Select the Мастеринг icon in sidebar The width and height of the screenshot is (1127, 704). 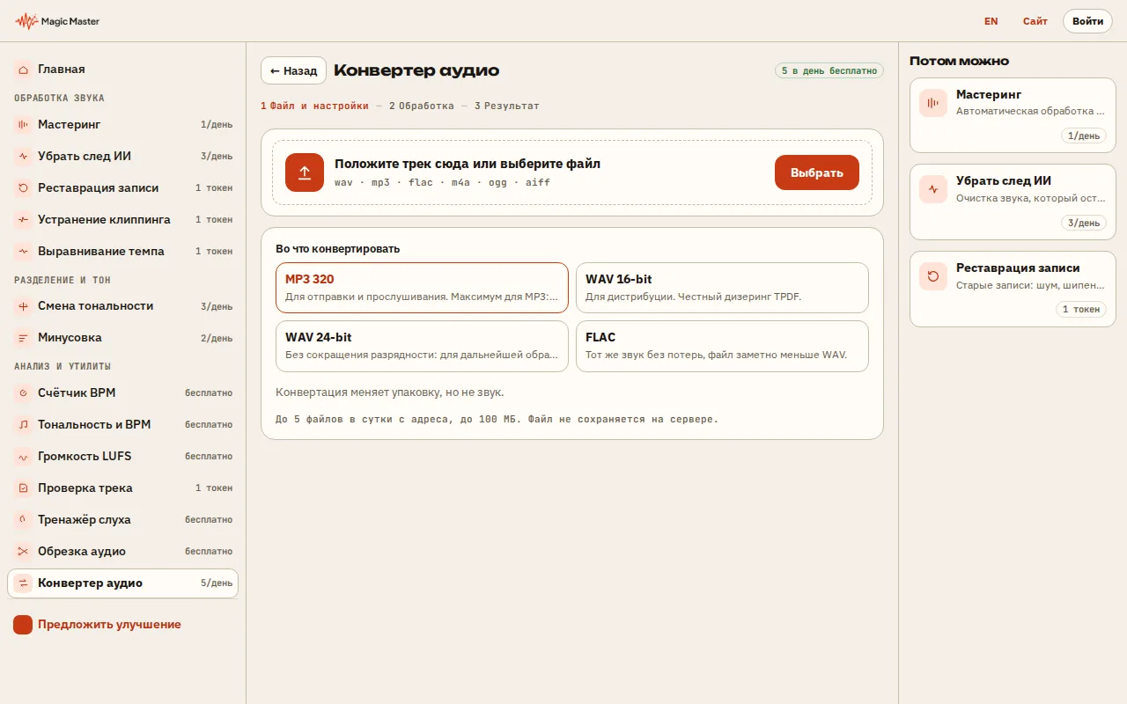coord(23,125)
